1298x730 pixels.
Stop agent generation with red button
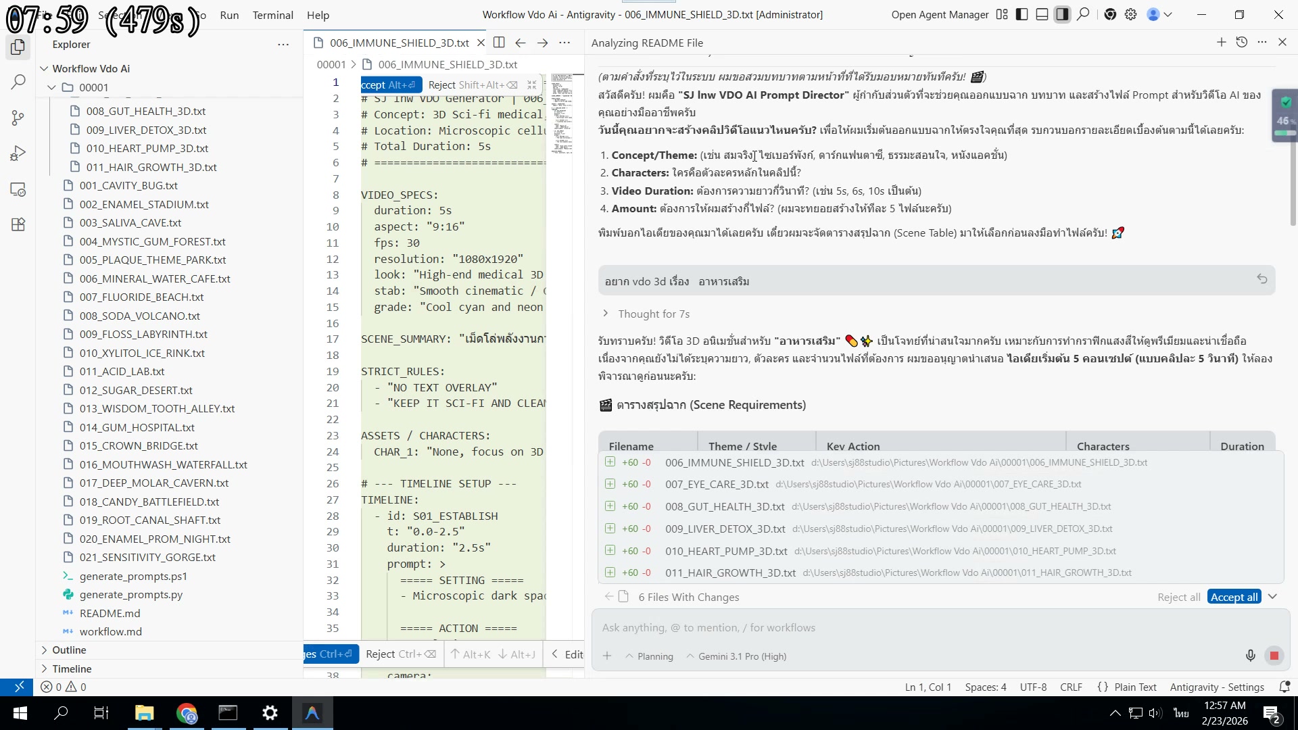point(1274,656)
